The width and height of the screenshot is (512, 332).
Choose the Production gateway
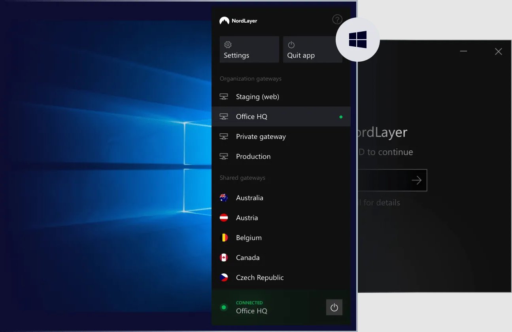pos(253,156)
